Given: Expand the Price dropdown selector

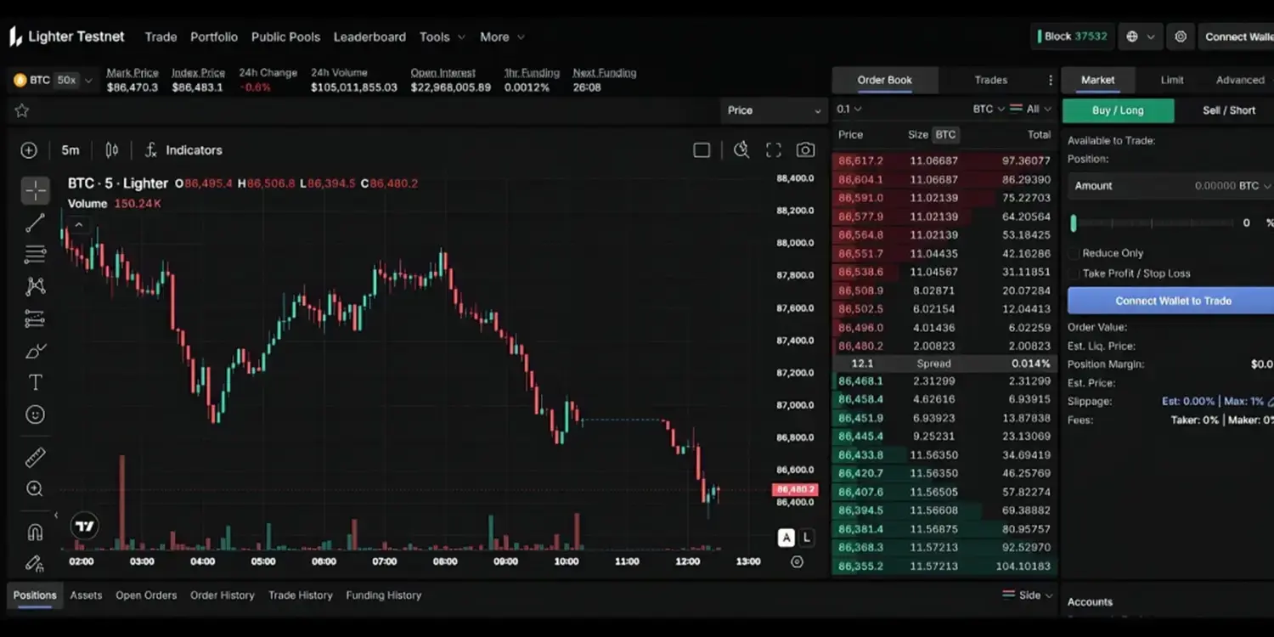Looking at the screenshot, I should (774, 110).
